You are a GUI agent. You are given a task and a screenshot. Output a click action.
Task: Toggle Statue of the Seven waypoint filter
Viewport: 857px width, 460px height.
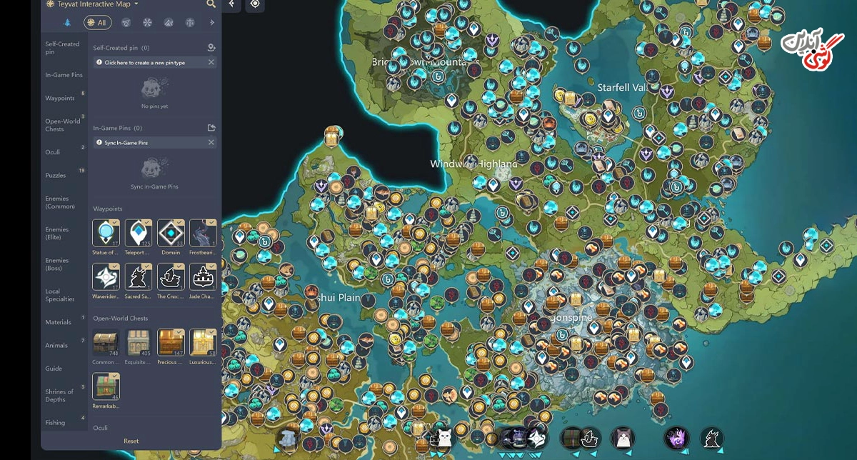106,233
